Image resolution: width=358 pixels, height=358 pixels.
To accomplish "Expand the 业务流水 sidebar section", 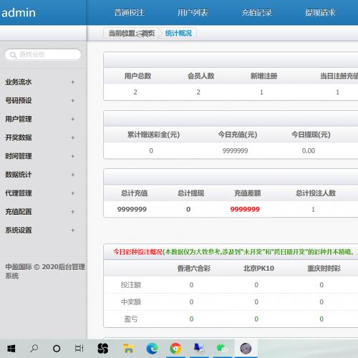I will (x=72, y=82).
